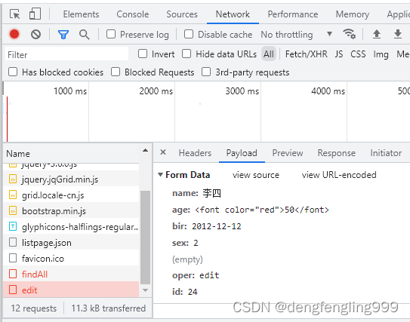Import HAR file with upload arrow
Image resolution: width=410 pixels, height=322 pixels.
377,34
